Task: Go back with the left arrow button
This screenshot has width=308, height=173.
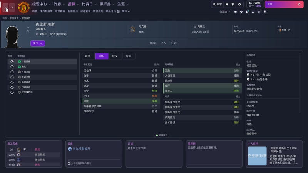Action: pos(5,8)
